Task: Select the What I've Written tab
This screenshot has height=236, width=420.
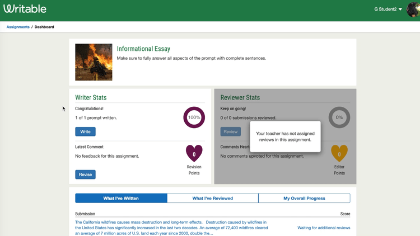Action: click(x=121, y=199)
